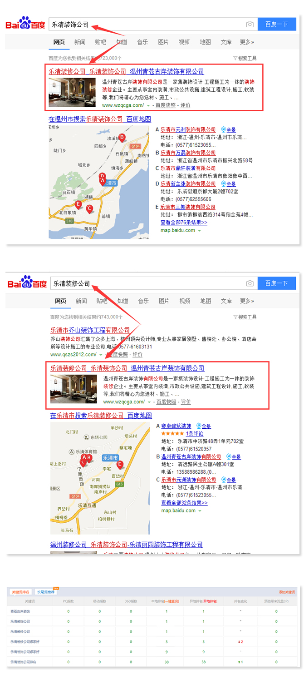Click camera icon in 乐清装修公司 search box

(250, 283)
